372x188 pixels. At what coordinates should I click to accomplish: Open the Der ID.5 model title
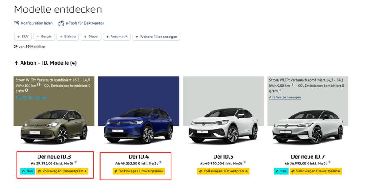pos(223,156)
